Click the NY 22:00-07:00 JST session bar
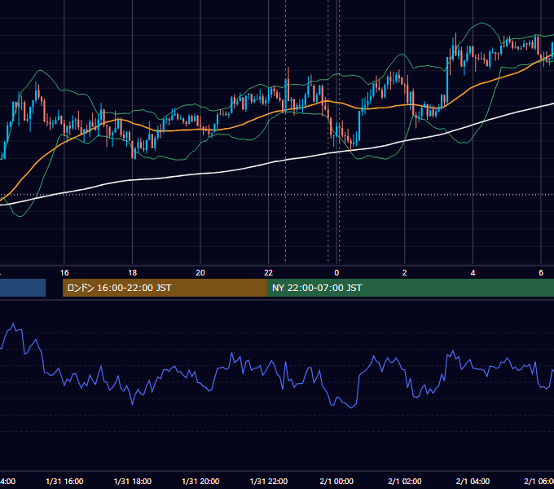 click(410, 288)
